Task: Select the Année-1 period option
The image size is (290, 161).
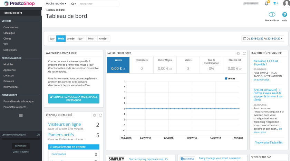Action: [104, 39]
